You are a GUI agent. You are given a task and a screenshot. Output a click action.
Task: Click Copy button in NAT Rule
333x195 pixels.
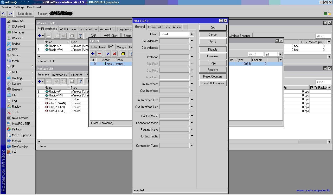pyautogui.click(x=213, y=63)
